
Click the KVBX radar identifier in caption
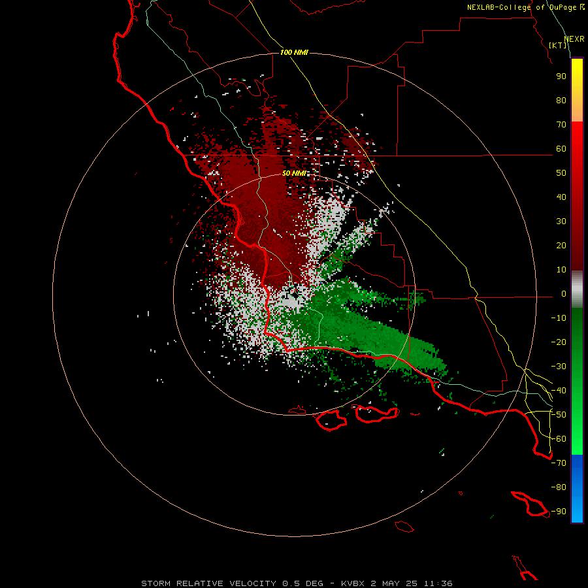[353, 583]
